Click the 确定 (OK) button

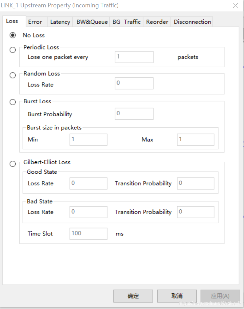(133, 296)
